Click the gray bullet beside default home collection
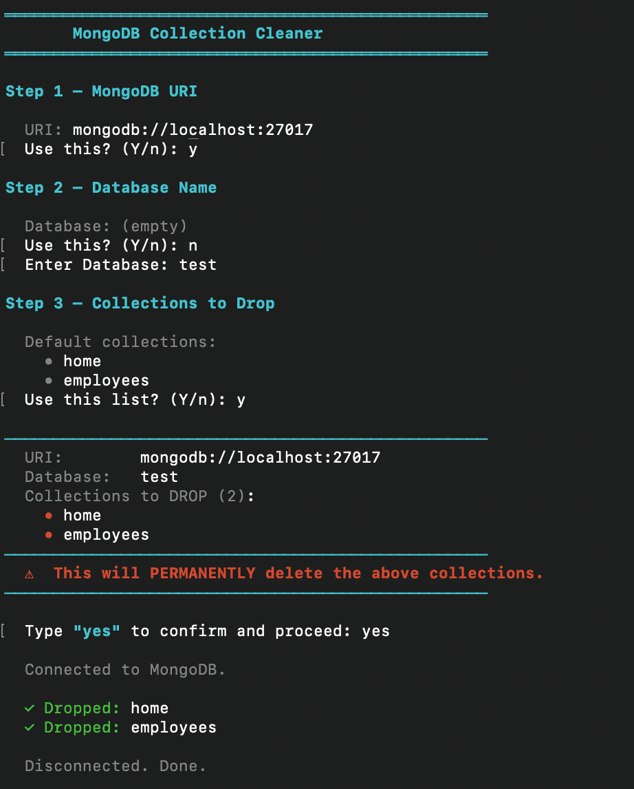The image size is (634, 789). 49,361
